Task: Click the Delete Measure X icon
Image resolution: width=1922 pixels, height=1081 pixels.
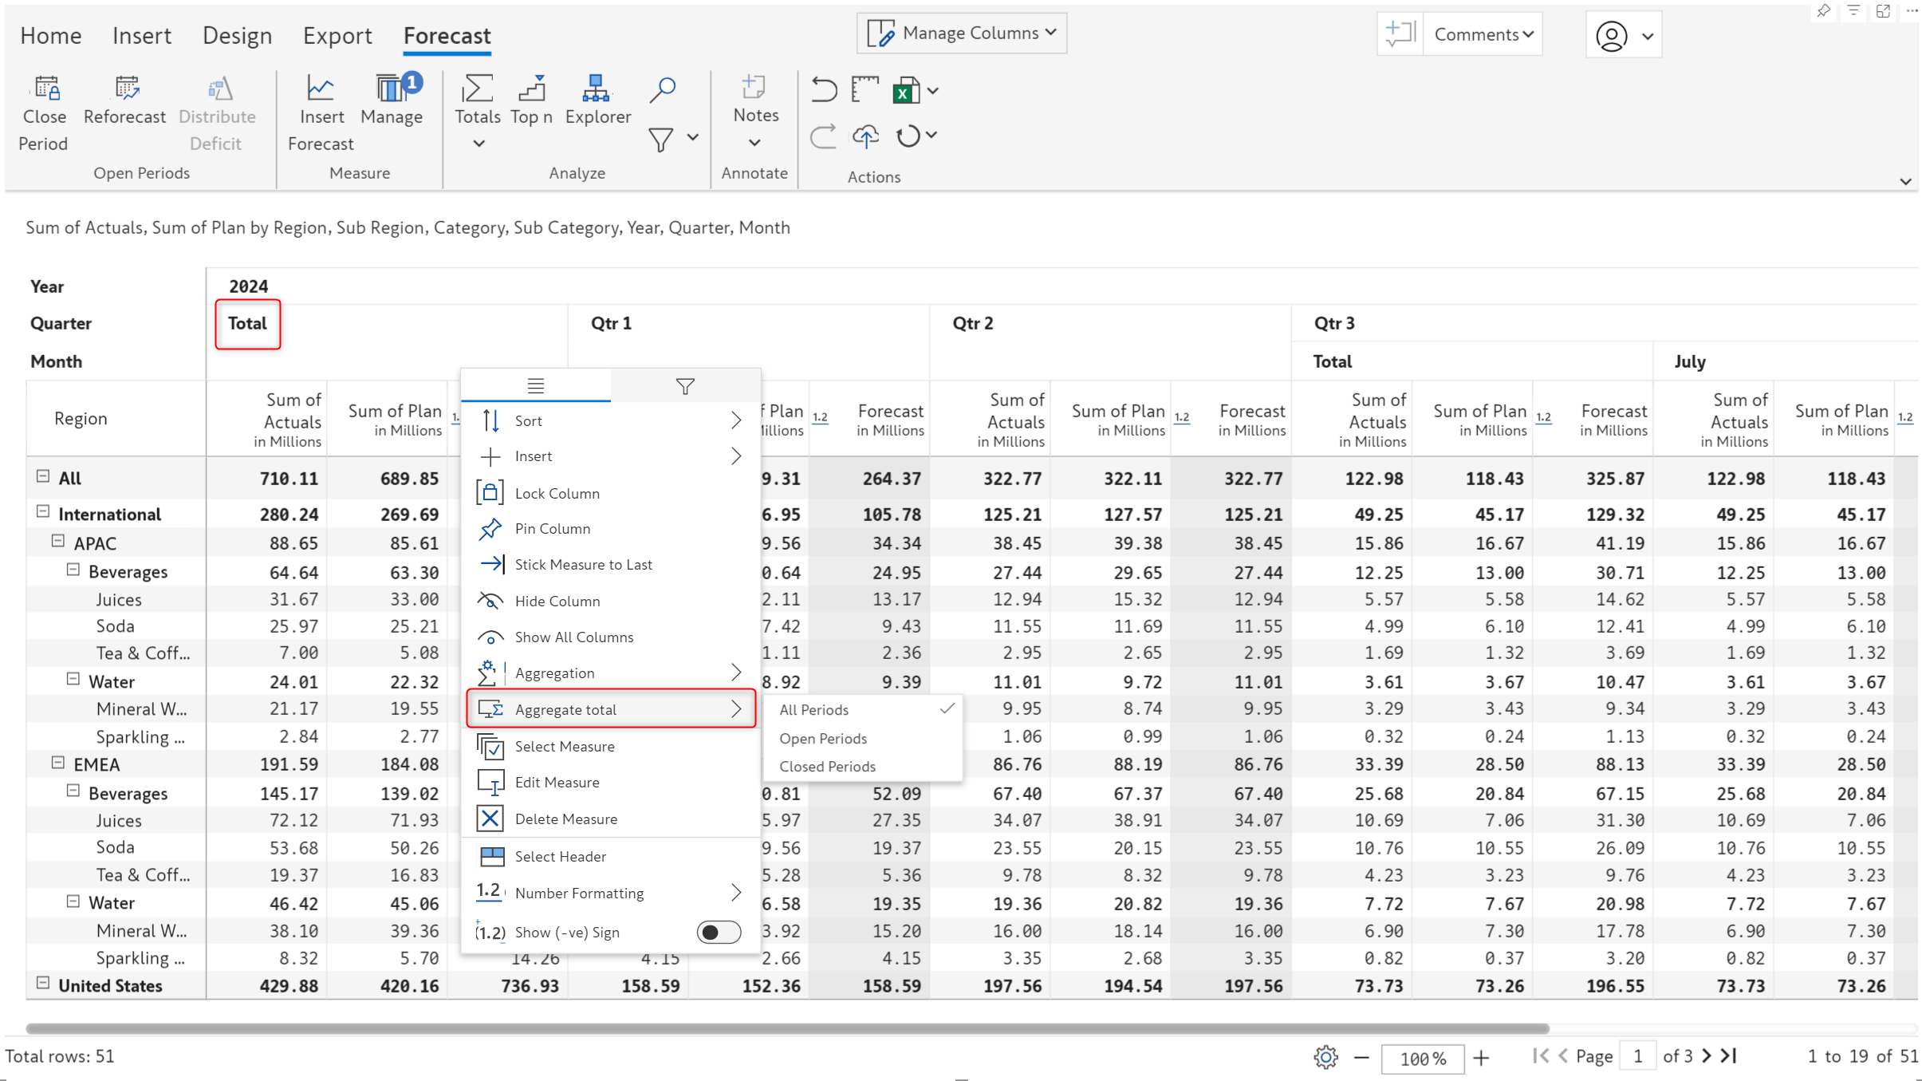Action: pos(490,819)
